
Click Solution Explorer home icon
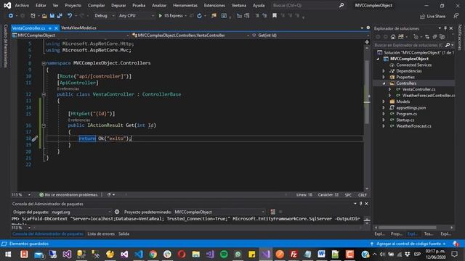393,37
